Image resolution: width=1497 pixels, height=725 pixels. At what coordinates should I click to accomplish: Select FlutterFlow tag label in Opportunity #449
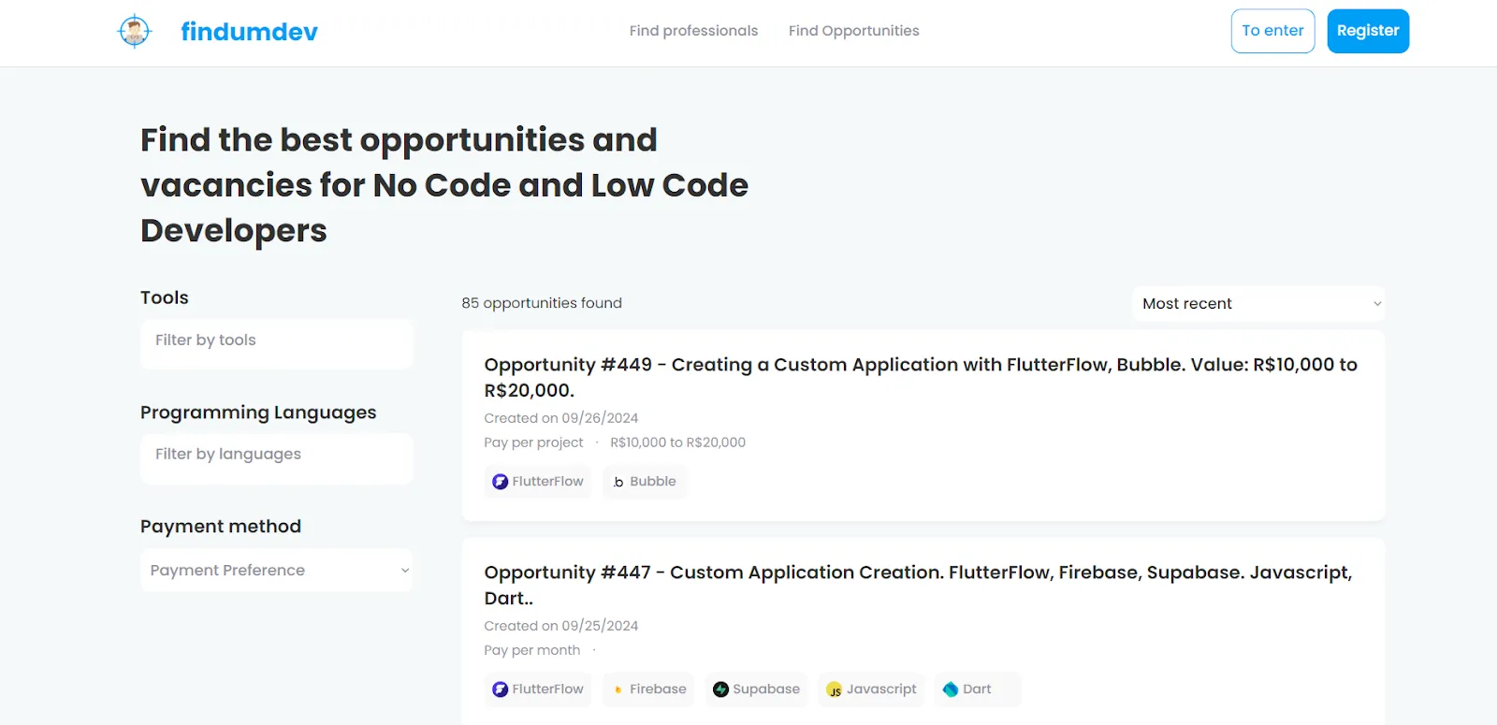click(x=547, y=481)
